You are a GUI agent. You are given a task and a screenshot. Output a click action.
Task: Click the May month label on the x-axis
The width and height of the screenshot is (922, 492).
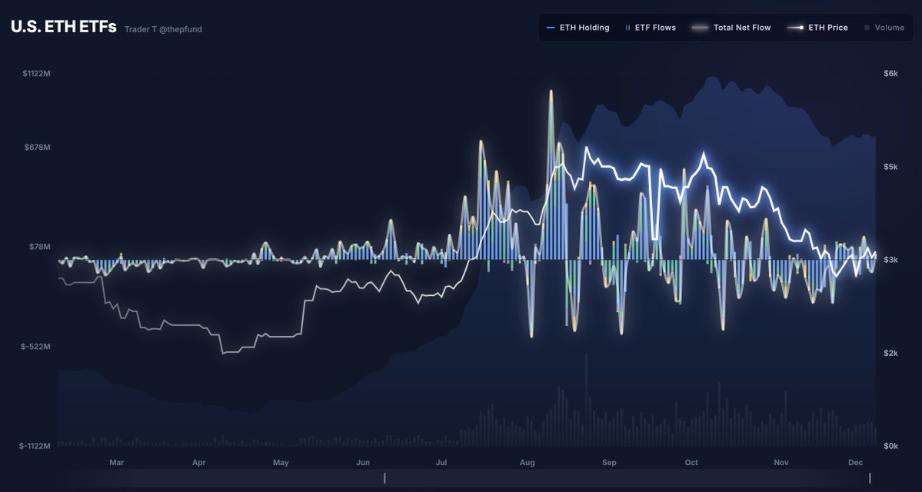point(281,463)
